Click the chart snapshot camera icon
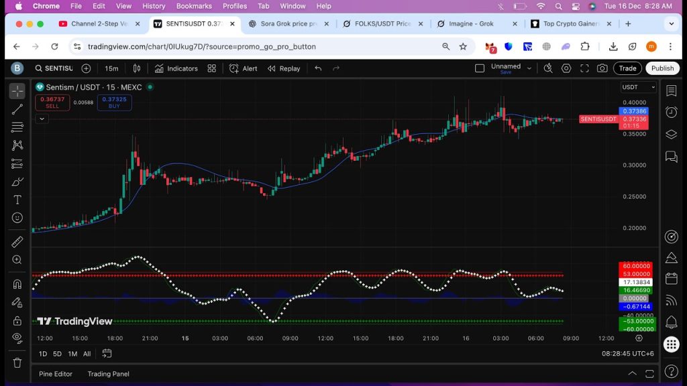The height and width of the screenshot is (386, 687). point(602,68)
